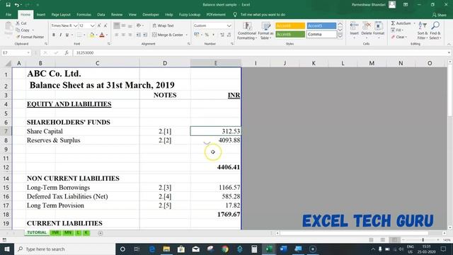Click the Insert cells button
This screenshot has width=453, height=255.
point(354,30)
